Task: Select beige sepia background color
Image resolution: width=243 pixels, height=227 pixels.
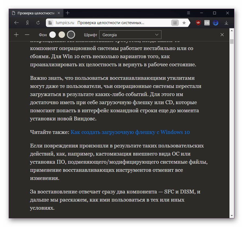Action: point(62,35)
